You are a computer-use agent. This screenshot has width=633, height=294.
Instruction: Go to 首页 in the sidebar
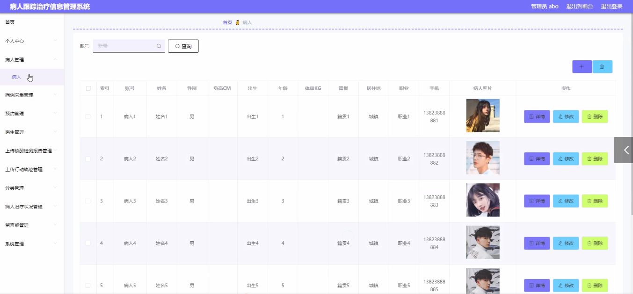pos(32,22)
